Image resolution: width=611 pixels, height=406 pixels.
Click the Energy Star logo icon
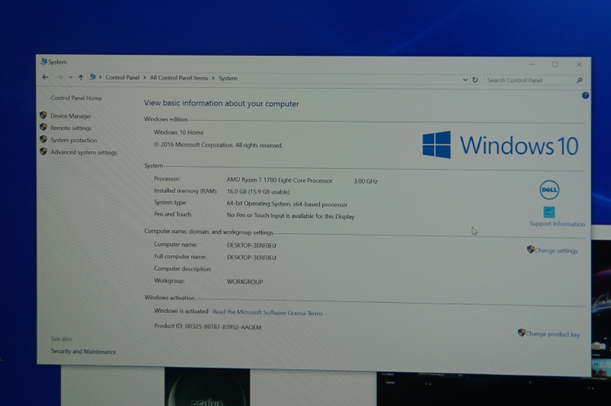point(549,212)
